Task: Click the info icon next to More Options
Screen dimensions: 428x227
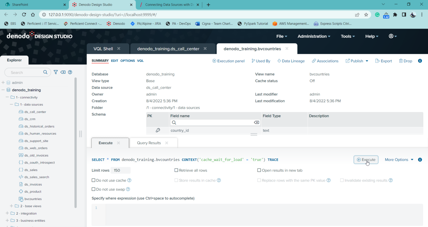Action: 420,160
